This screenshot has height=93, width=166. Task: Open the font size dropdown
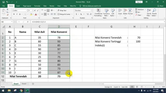click(32, 10)
